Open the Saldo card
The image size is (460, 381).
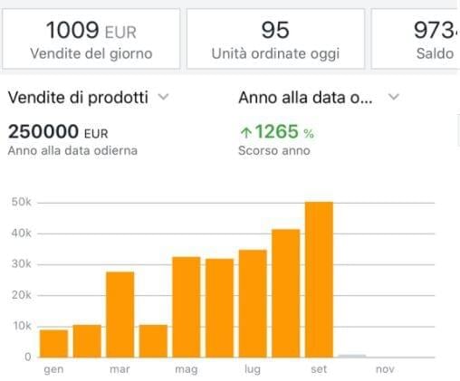pyautogui.click(x=416, y=39)
